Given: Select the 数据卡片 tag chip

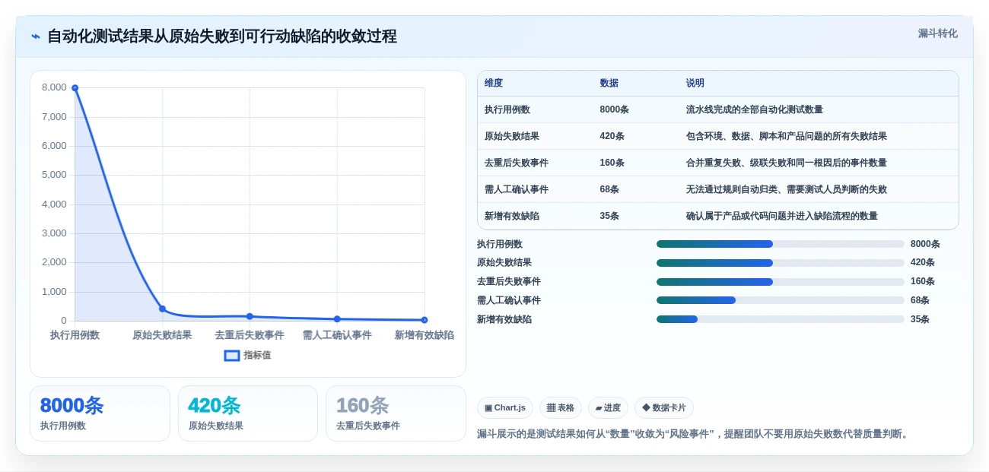Looking at the screenshot, I should pyautogui.click(x=664, y=407).
